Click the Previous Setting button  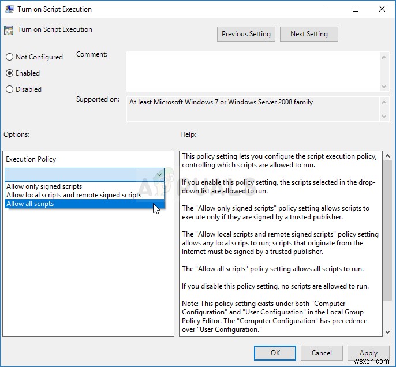pyautogui.click(x=246, y=34)
